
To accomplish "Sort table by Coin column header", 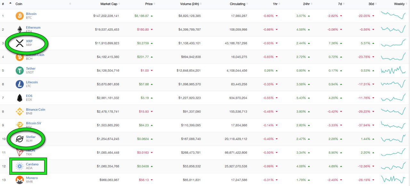I will (19, 4).
